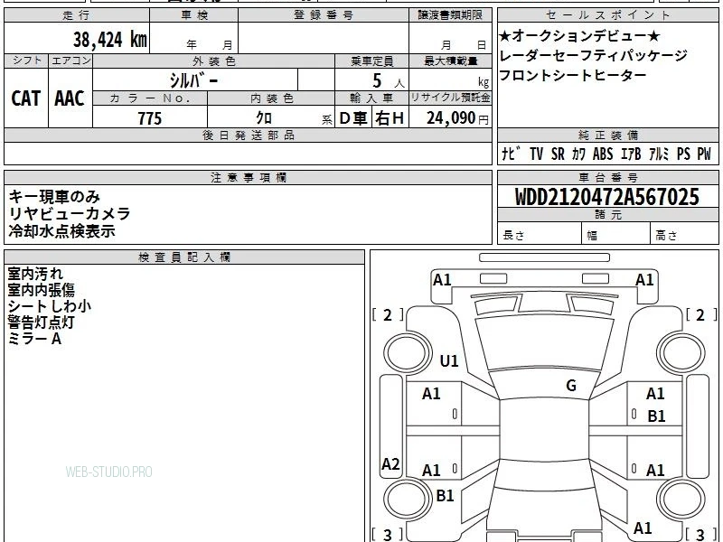
Task: Select the 最大積載量 header
Action: tap(450, 61)
